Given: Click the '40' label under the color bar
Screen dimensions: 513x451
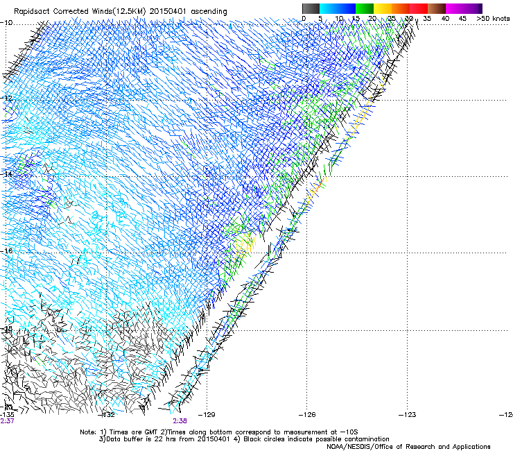Looking at the screenshot, I should 445,18.
